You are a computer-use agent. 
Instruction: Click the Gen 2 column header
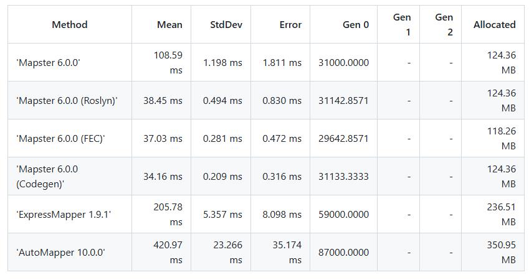[x=444, y=25]
